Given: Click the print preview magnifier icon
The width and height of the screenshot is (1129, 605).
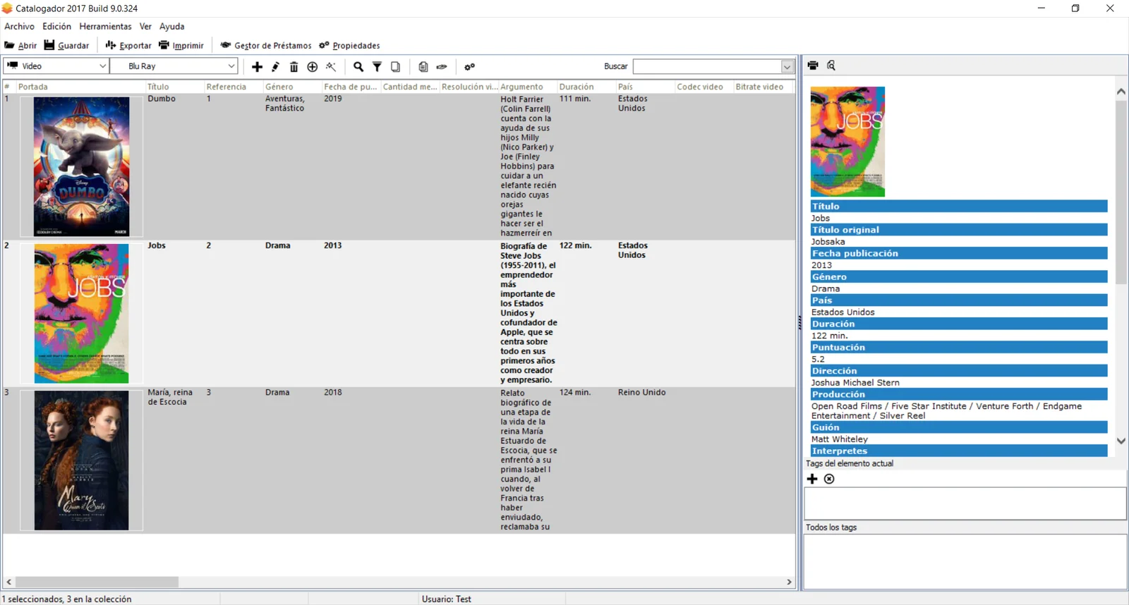Looking at the screenshot, I should tap(831, 65).
